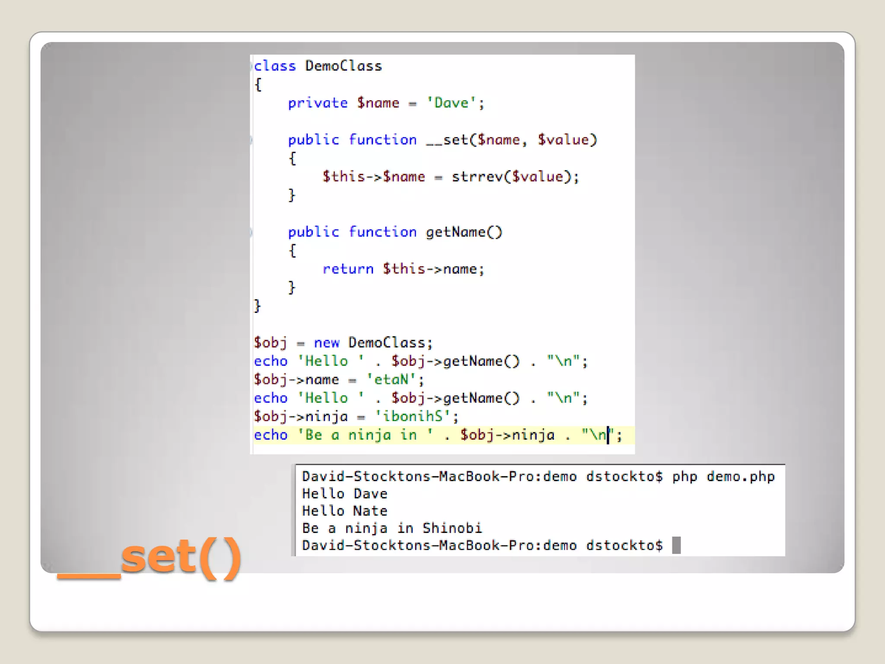Collapse the fold marker beside __set function
The image size is (885, 664).
(x=251, y=140)
